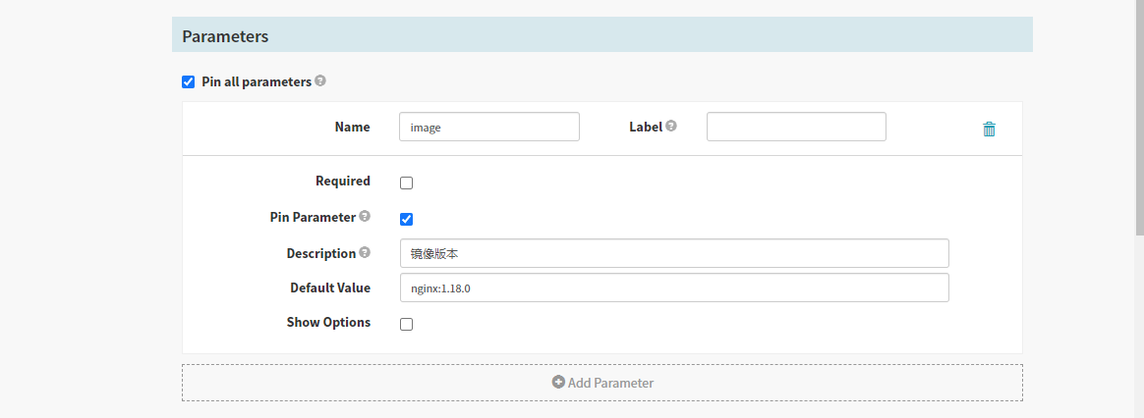The image size is (1144, 418).
Task: Click the Description help question mark
Action: (365, 253)
